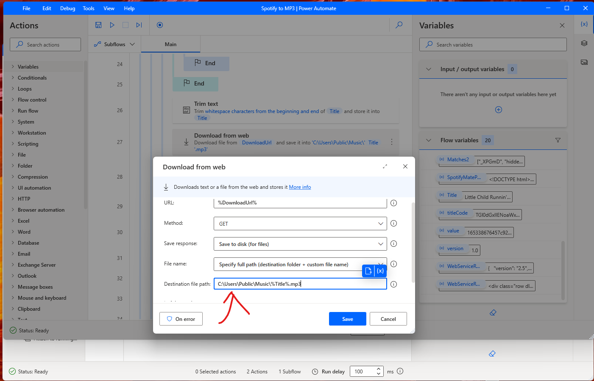The width and height of the screenshot is (594, 381).
Task: Pick a file using the file selector icon
Action: pos(368,271)
